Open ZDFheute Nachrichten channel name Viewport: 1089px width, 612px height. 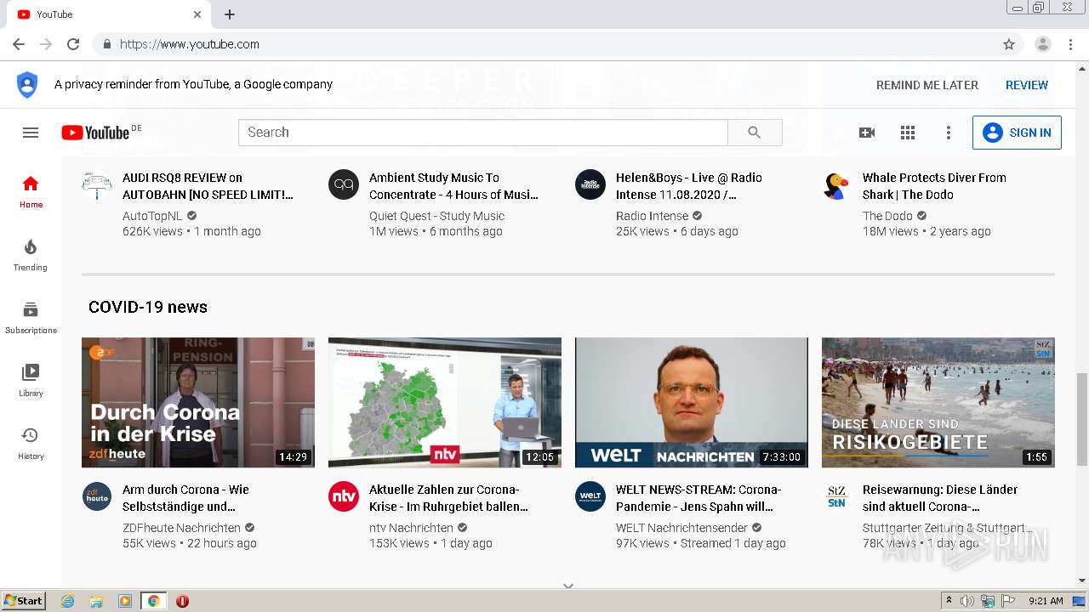pyautogui.click(x=181, y=528)
